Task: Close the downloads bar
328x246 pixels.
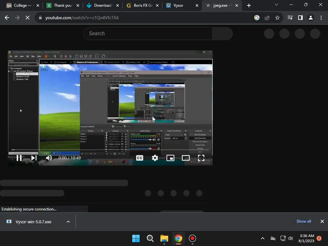Action: point(322,221)
